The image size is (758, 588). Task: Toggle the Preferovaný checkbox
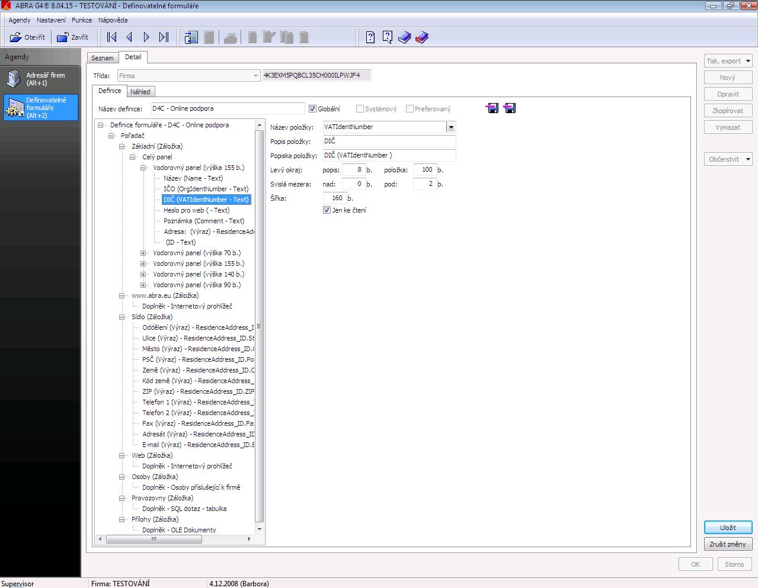point(410,109)
